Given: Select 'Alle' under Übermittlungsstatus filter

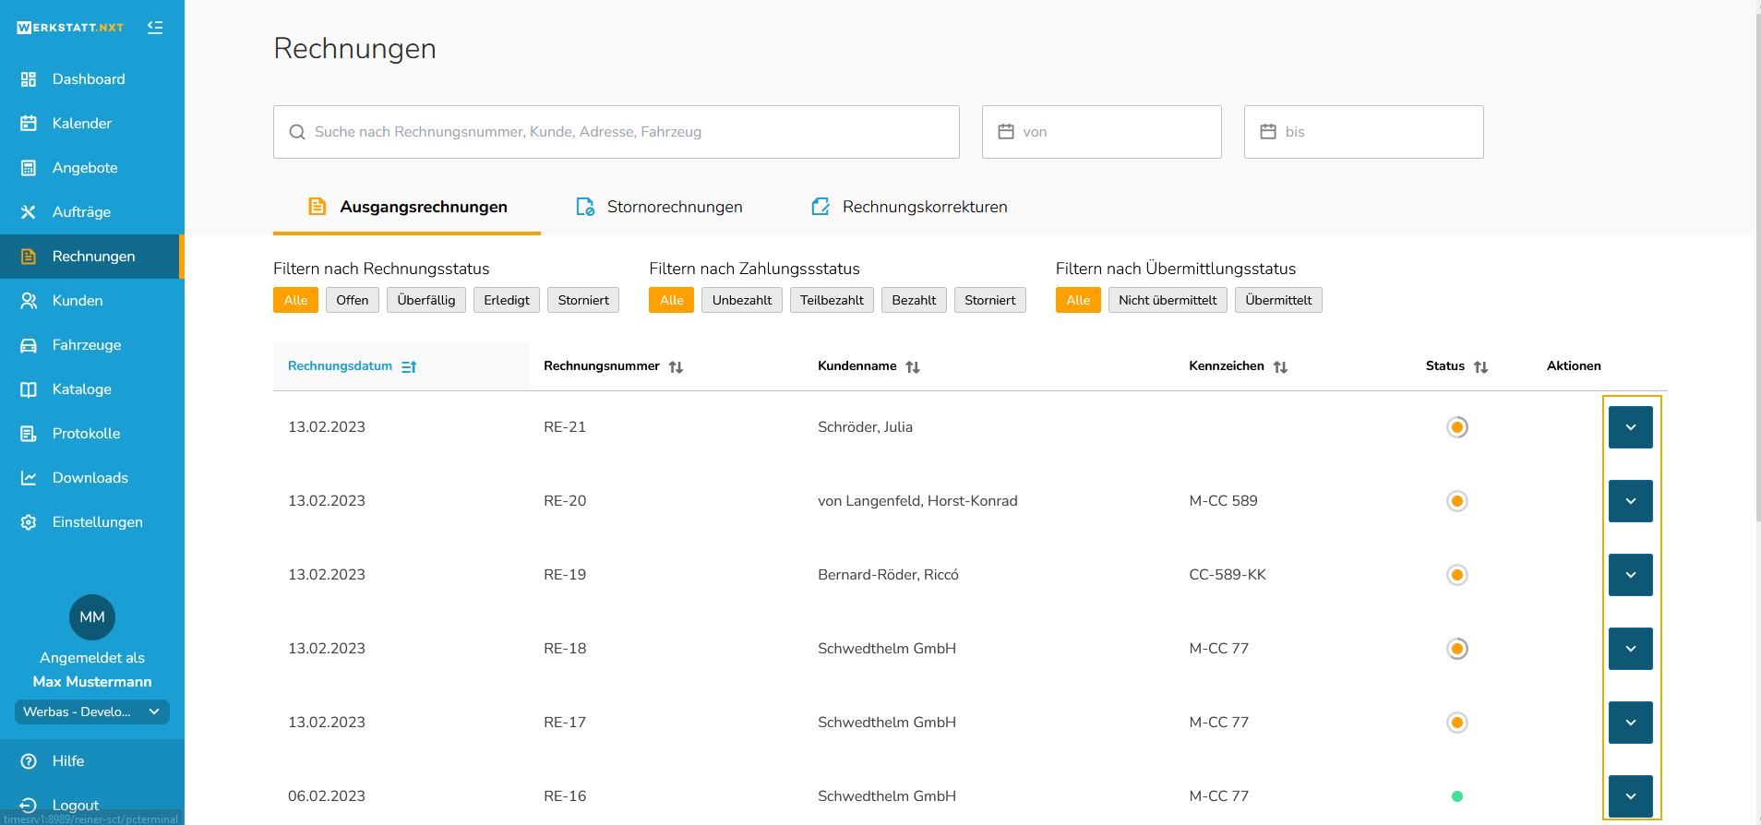Looking at the screenshot, I should tap(1078, 300).
